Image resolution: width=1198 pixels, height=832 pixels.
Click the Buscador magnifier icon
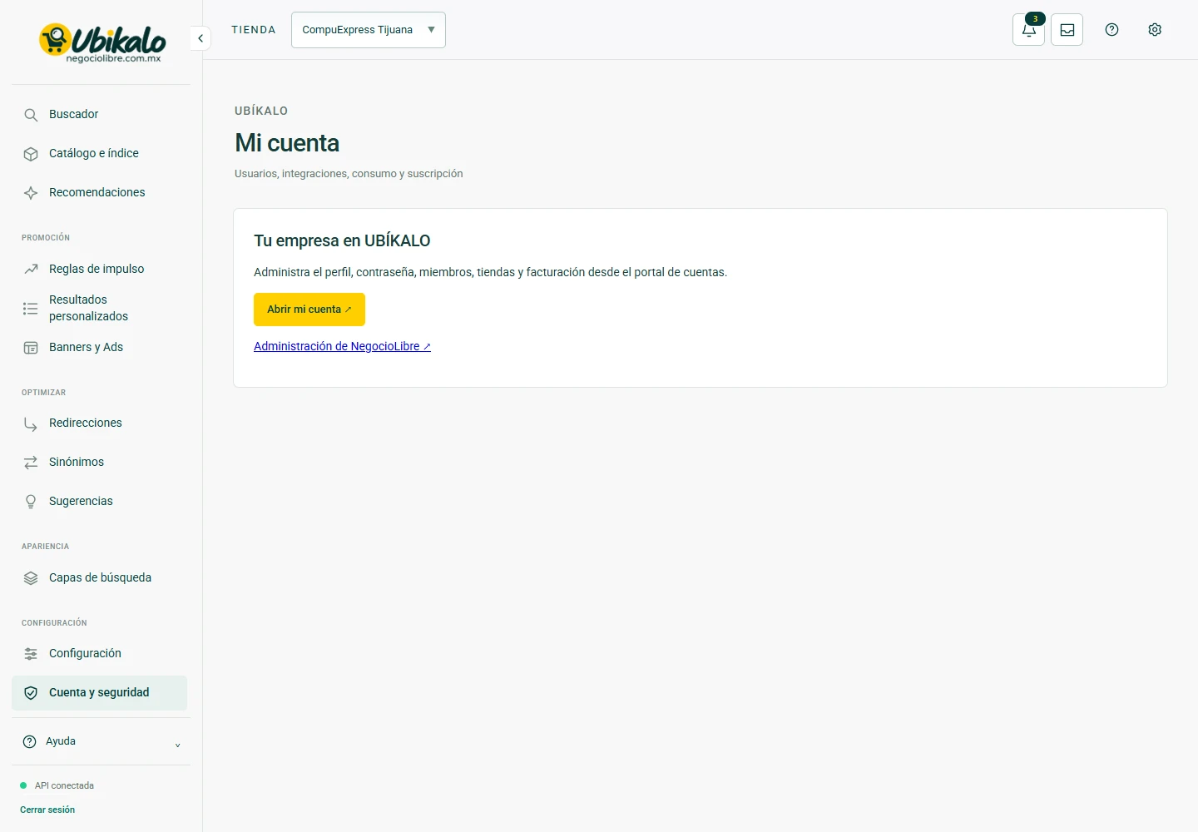tap(31, 115)
